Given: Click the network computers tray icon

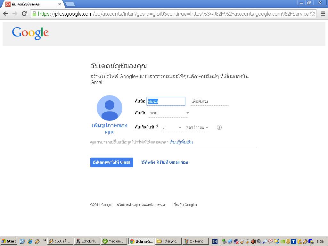Looking at the screenshot, I should pos(230,242).
